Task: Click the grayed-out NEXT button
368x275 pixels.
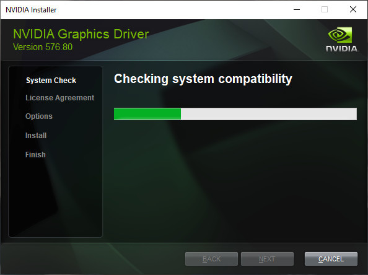Action: pos(267,259)
